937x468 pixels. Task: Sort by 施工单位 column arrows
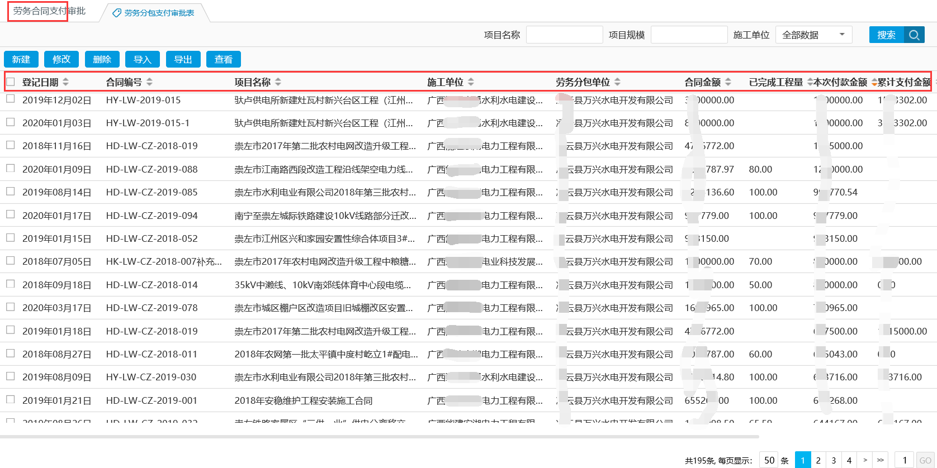[471, 82]
